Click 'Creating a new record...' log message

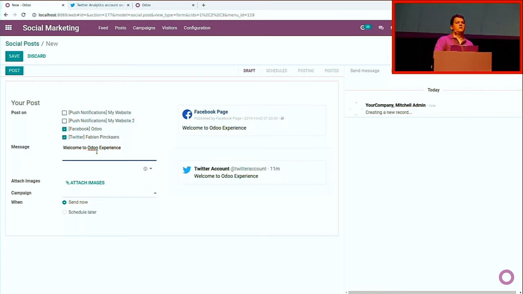389,113
